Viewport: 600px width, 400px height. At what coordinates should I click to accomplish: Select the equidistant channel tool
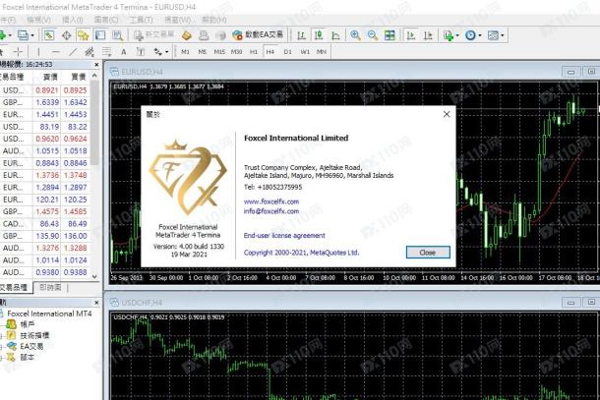pos(90,52)
